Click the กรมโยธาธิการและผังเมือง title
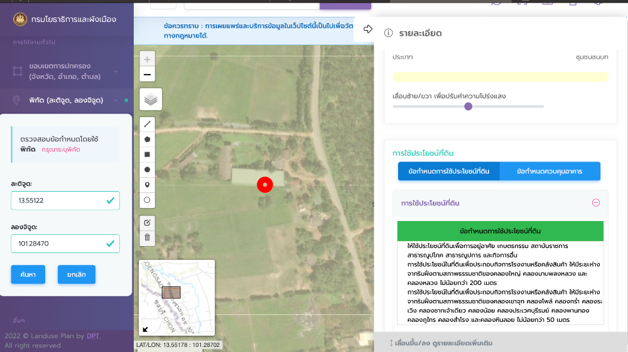Screen dimensions: 628x352 coord(73,19)
